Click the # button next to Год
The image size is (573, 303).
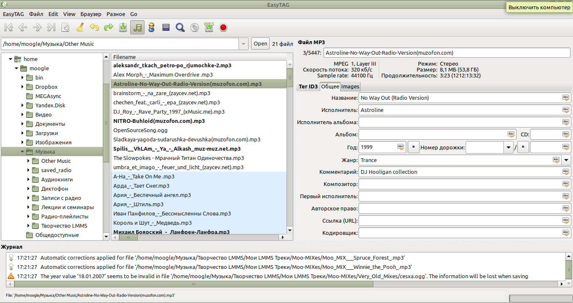click(413, 147)
